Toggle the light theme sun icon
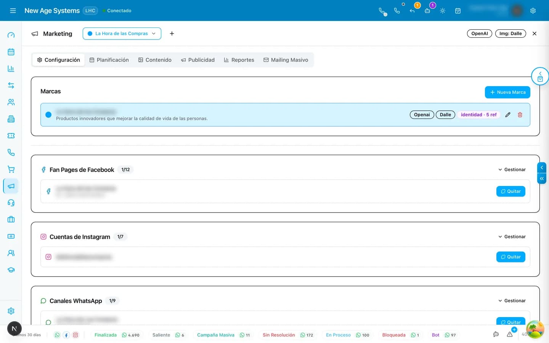 point(443,11)
